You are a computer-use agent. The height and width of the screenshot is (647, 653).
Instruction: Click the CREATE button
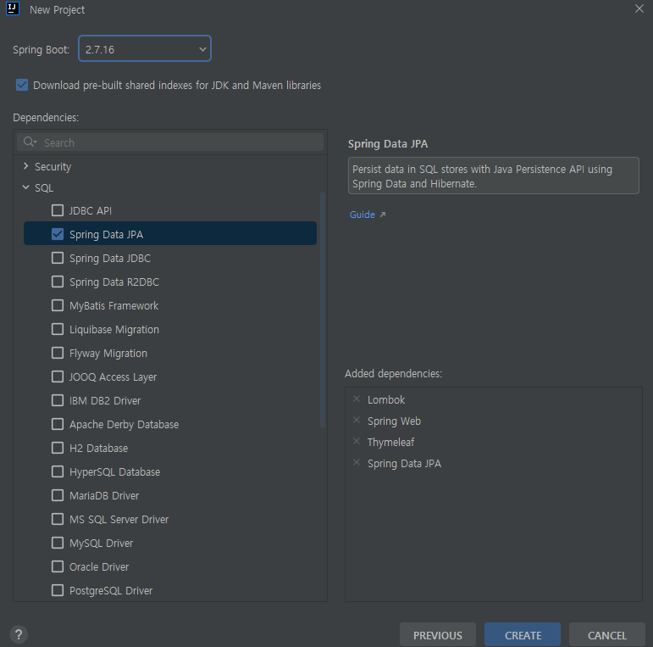pos(523,635)
